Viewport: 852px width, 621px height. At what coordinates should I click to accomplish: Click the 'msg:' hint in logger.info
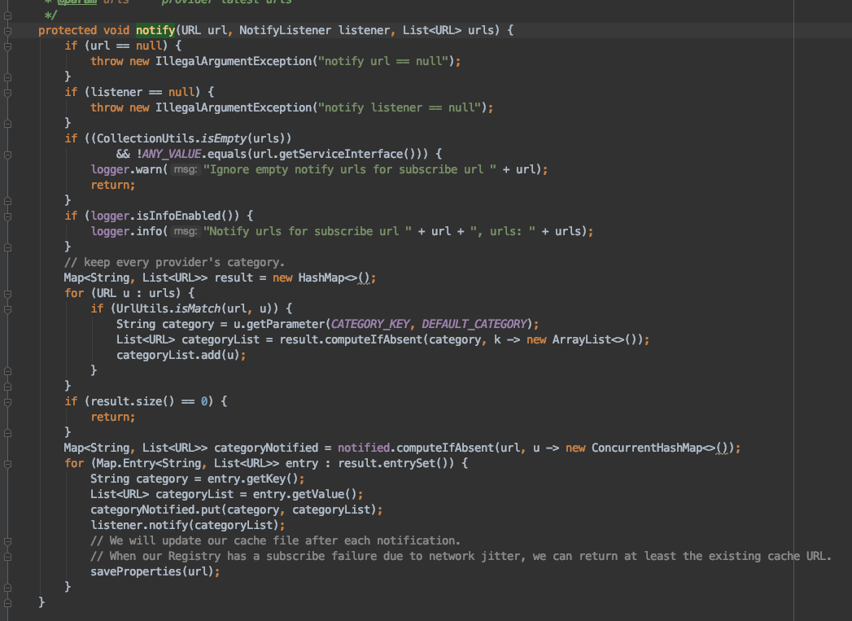click(185, 231)
